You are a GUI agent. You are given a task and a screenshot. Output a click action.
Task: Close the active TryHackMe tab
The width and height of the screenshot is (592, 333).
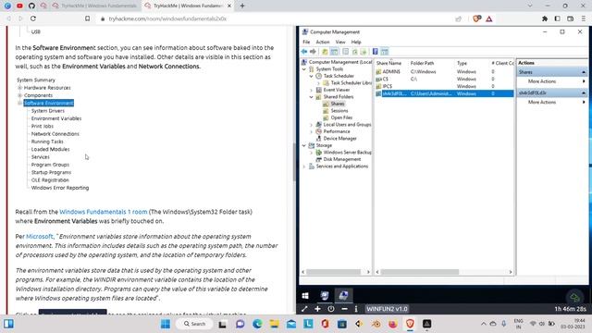(229, 6)
